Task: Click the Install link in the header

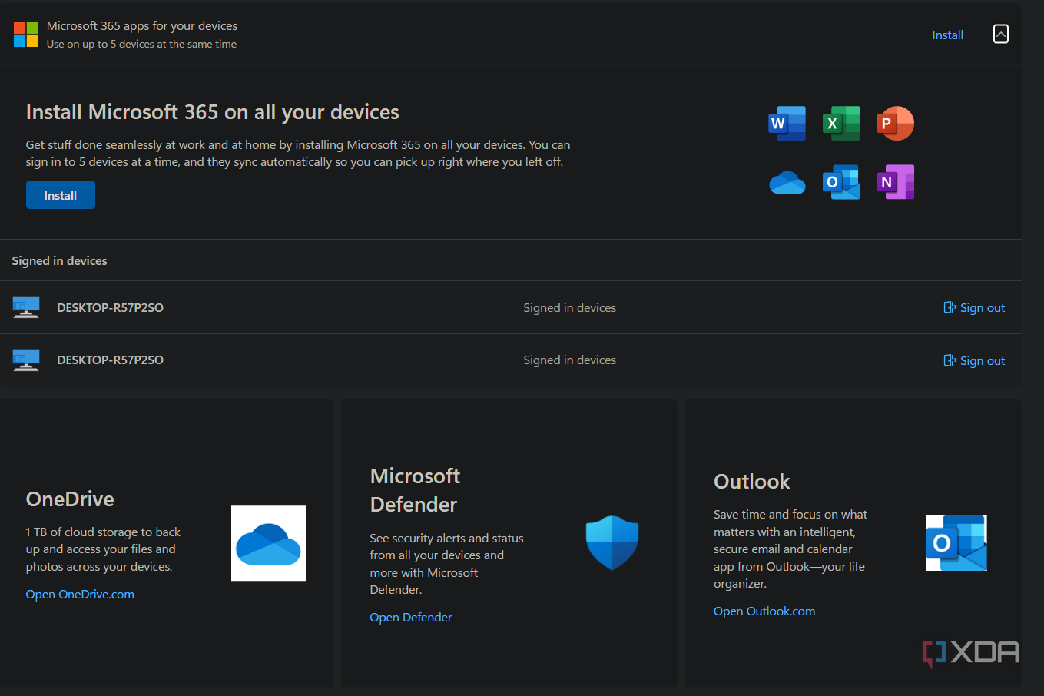Action: [947, 35]
